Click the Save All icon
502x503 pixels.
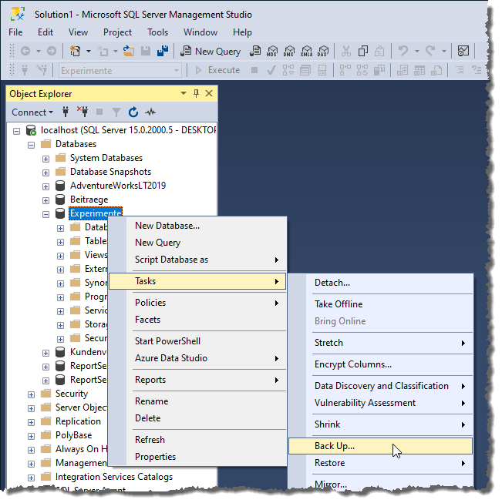coord(163,51)
